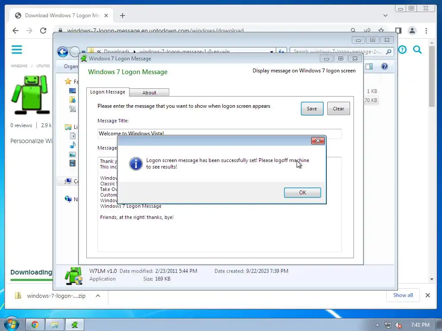Click the Explorer search magnifier icon
442x331 pixels.
(388, 52)
